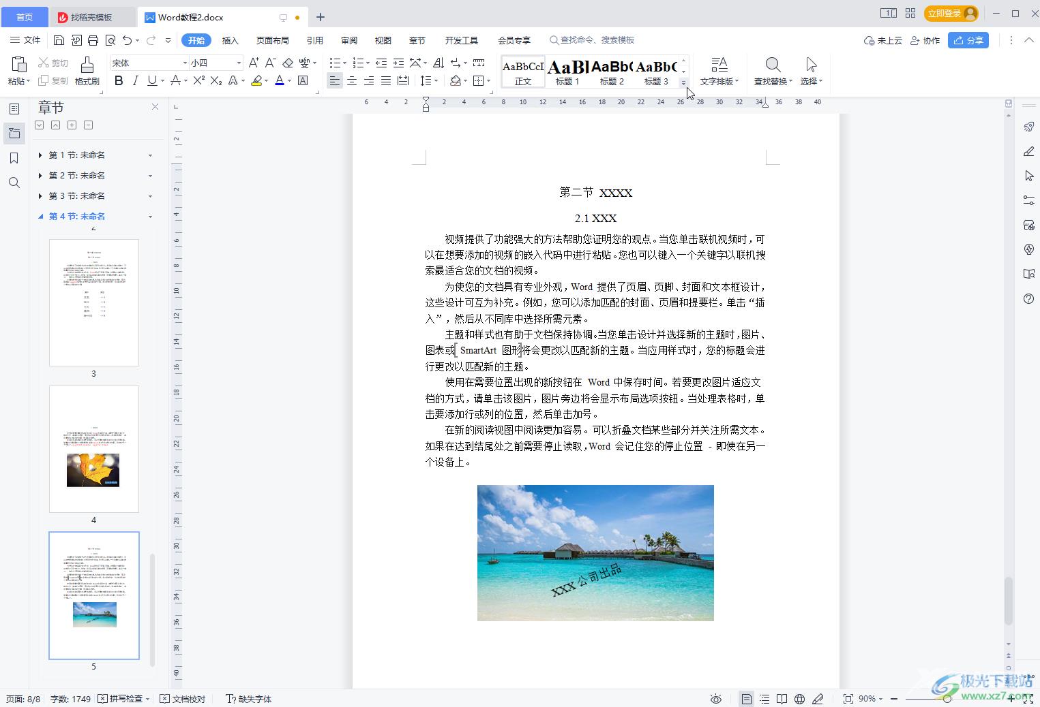This screenshot has height=707, width=1040.
Task: Click the Distributed alignment icon
Action: (403, 80)
